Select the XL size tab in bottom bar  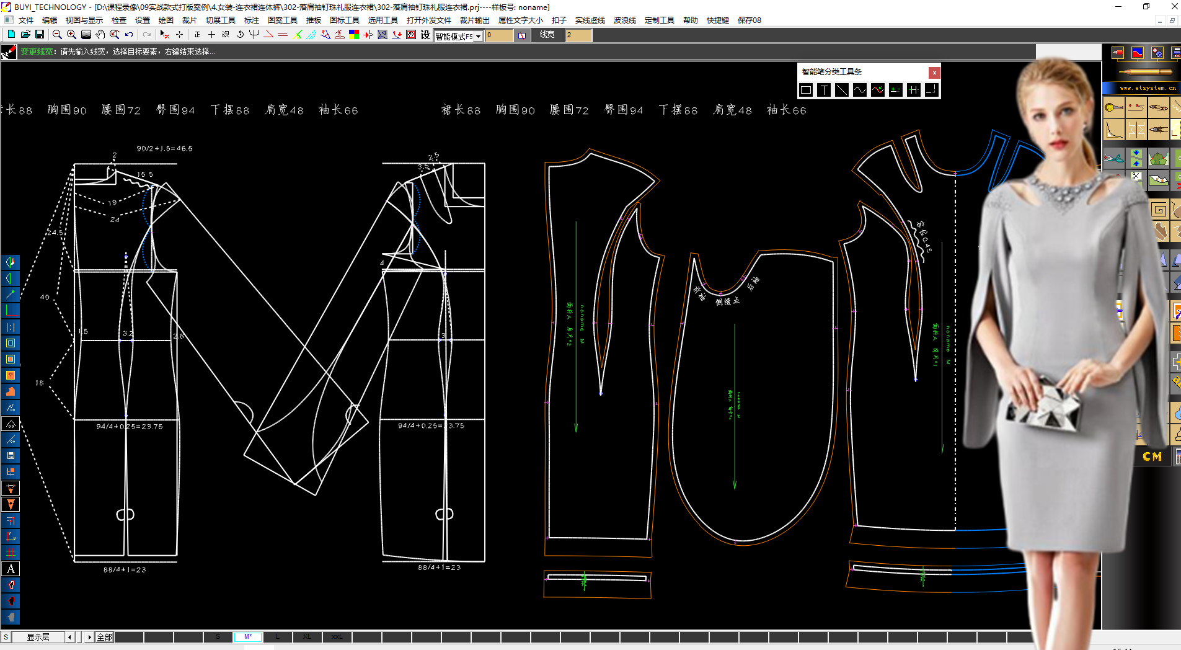click(x=307, y=637)
